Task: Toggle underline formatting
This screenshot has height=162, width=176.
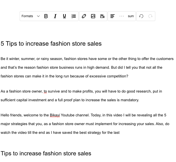Action: tap(64, 16)
